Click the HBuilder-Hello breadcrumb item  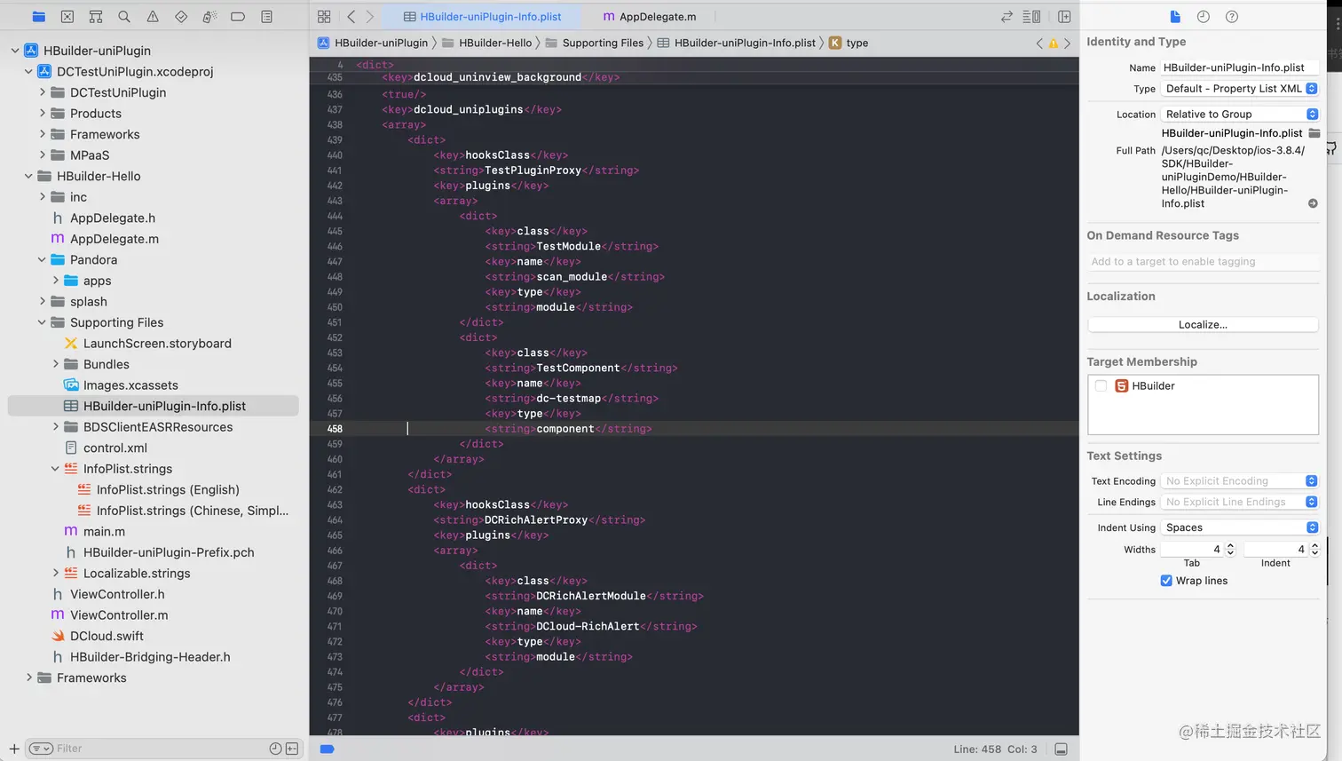tap(486, 43)
